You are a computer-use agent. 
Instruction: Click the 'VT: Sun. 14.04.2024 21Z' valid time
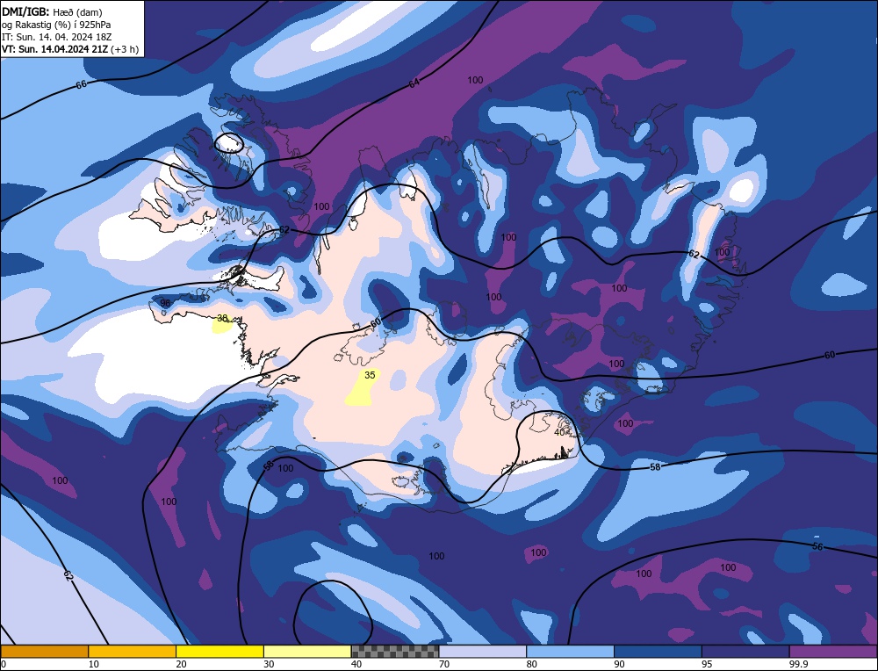coord(55,49)
